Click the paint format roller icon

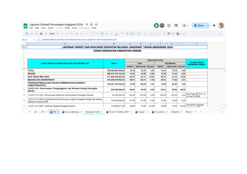(45, 34)
